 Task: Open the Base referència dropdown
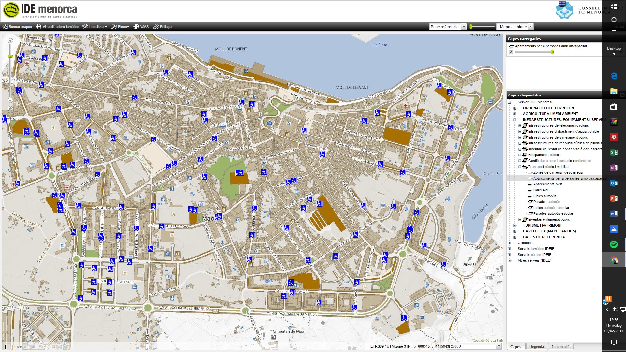coord(464,27)
